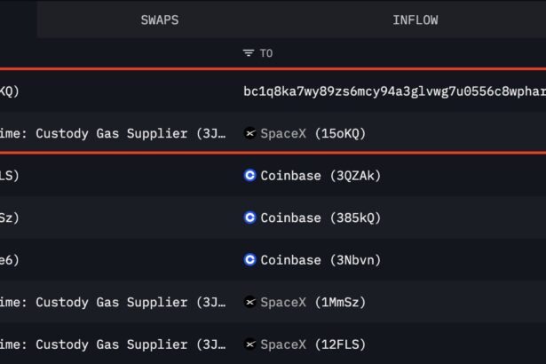Click Coinbase logo icon beside 385kQ
The width and height of the screenshot is (546, 364).
(x=249, y=218)
